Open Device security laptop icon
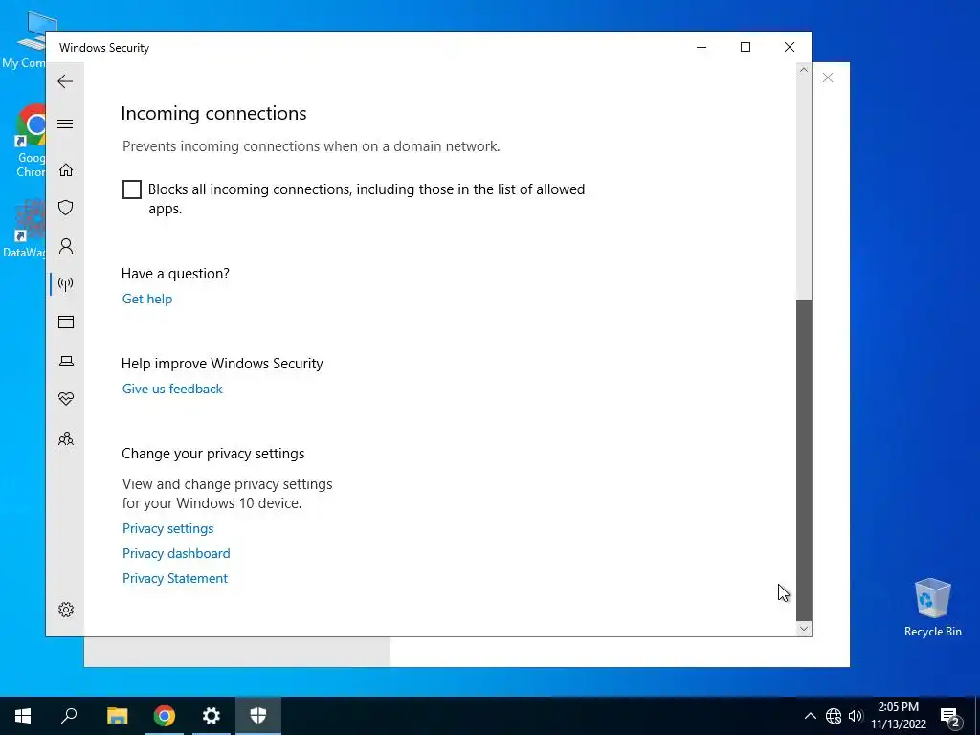The width and height of the screenshot is (980, 735). tap(66, 361)
